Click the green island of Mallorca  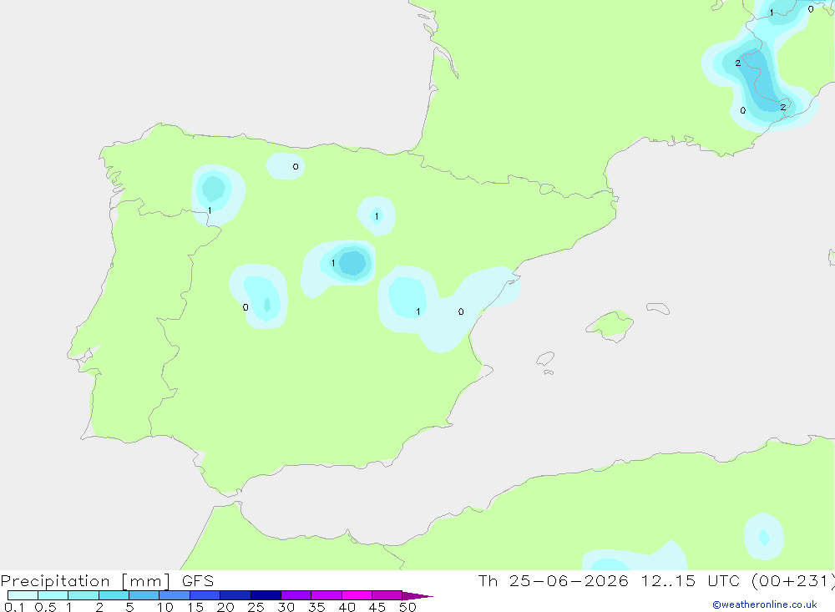(611, 325)
